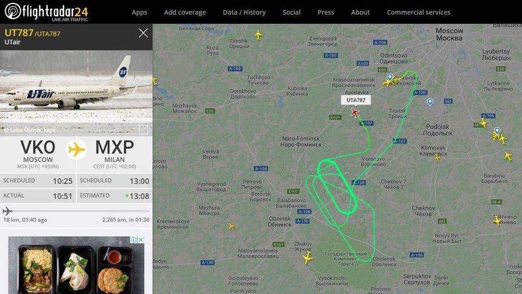Open the Apps menu
Image resolution: width=522 pixels, height=294 pixels.
tap(139, 12)
